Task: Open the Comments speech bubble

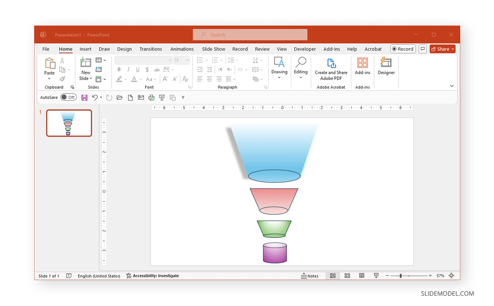Action: click(x=422, y=49)
